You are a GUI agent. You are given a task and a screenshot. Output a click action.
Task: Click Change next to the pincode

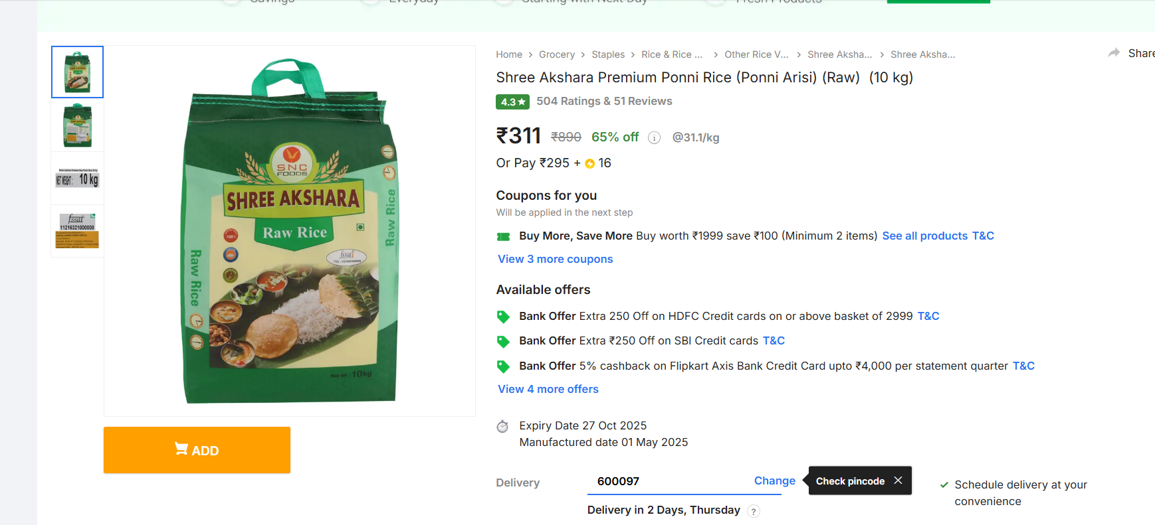pyautogui.click(x=774, y=481)
